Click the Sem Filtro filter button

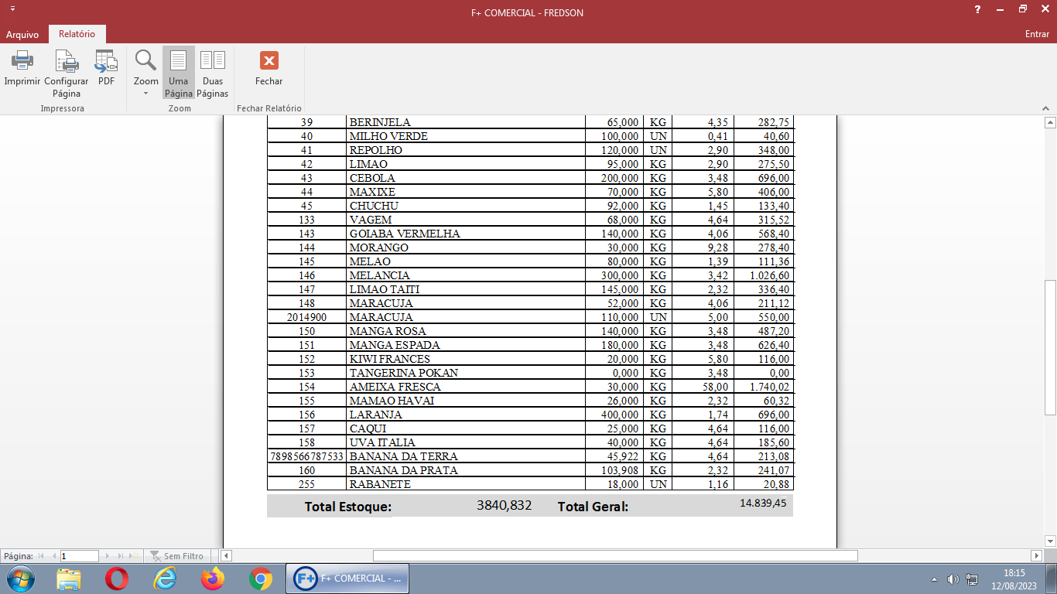click(177, 556)
